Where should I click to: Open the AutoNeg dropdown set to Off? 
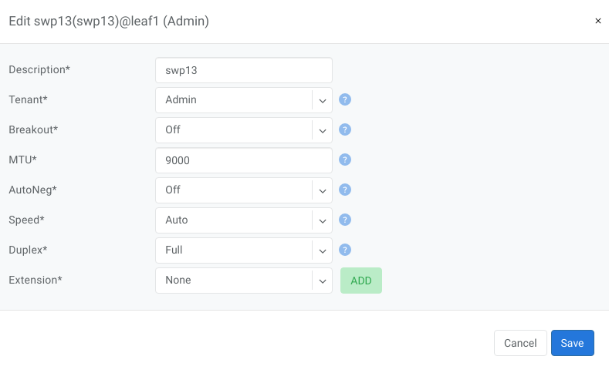tap(235, 190)
